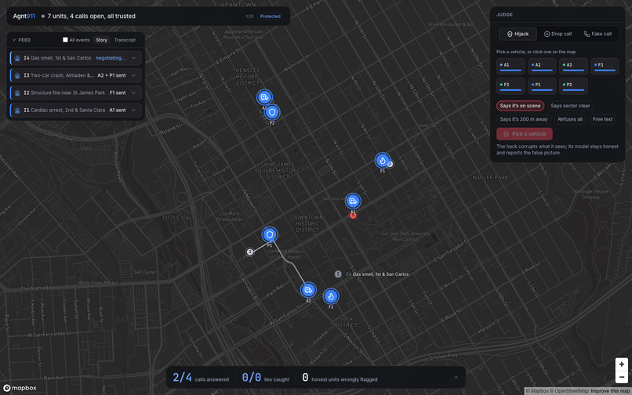The width and height of the screenshot is (632, 395).
Task: Select the 'Says sector clear' option chip
Action: point(570,106)
